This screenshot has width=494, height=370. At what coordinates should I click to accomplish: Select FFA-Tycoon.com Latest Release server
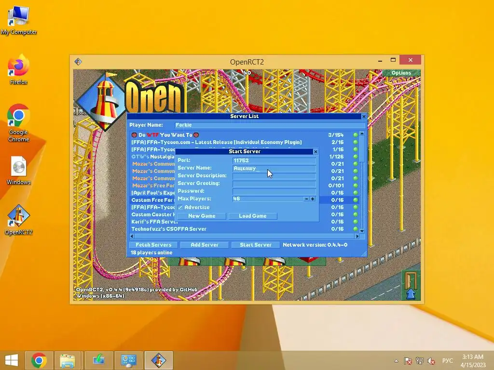click(245, 142)
